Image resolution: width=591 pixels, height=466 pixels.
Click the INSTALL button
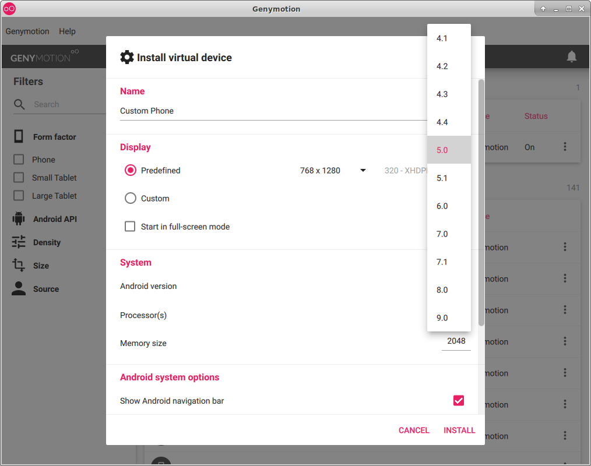pos(459,430)
